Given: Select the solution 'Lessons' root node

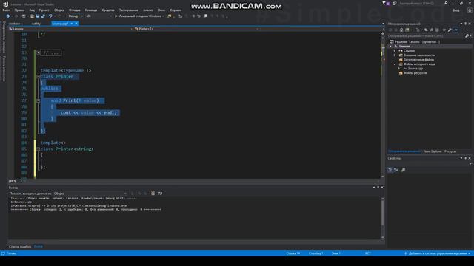Looking at the screenshot, I should 417,42.
